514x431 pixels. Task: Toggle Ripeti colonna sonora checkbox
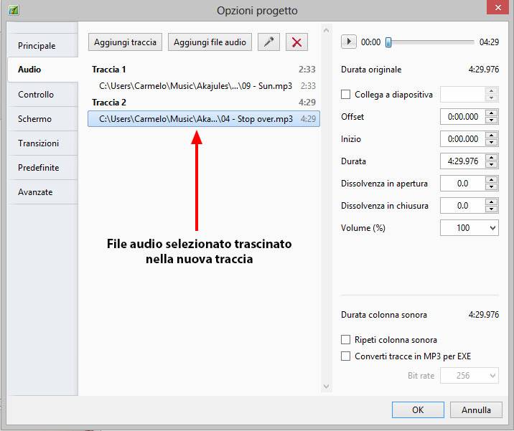346,340
